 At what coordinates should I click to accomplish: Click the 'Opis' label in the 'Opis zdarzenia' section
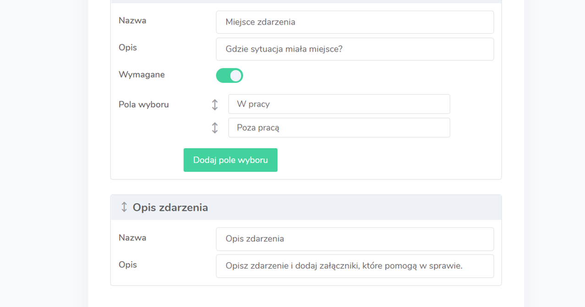(128, 264)
